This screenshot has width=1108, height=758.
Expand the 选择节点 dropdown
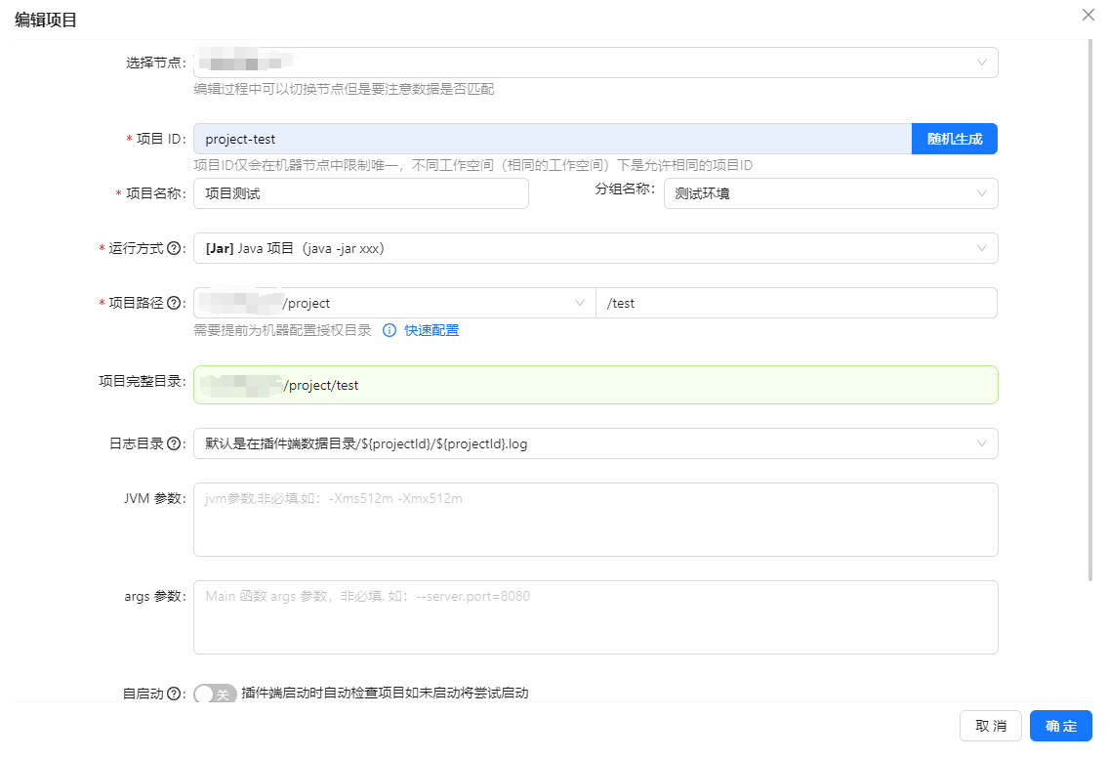pyautogui.click(x=595, y=63)
